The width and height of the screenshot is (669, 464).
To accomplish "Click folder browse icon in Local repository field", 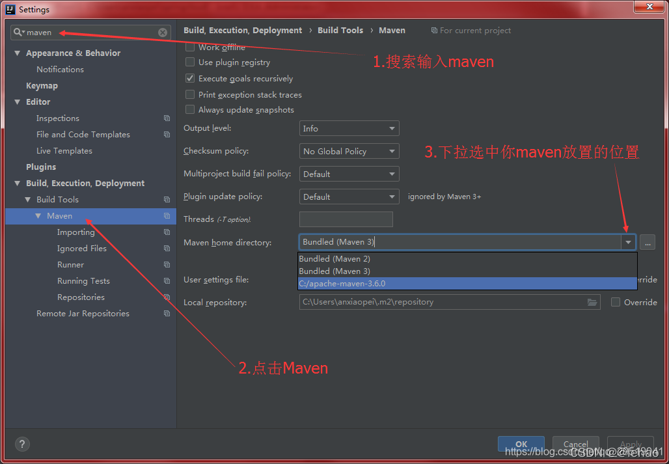I will [x=592, y=302].
